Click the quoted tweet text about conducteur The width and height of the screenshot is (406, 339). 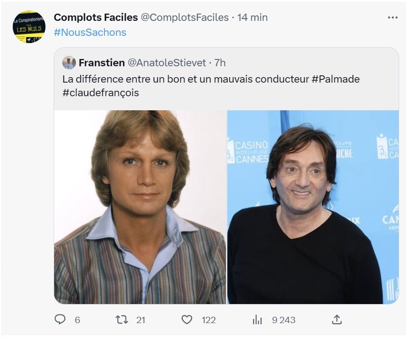click(x=186, y=79)
